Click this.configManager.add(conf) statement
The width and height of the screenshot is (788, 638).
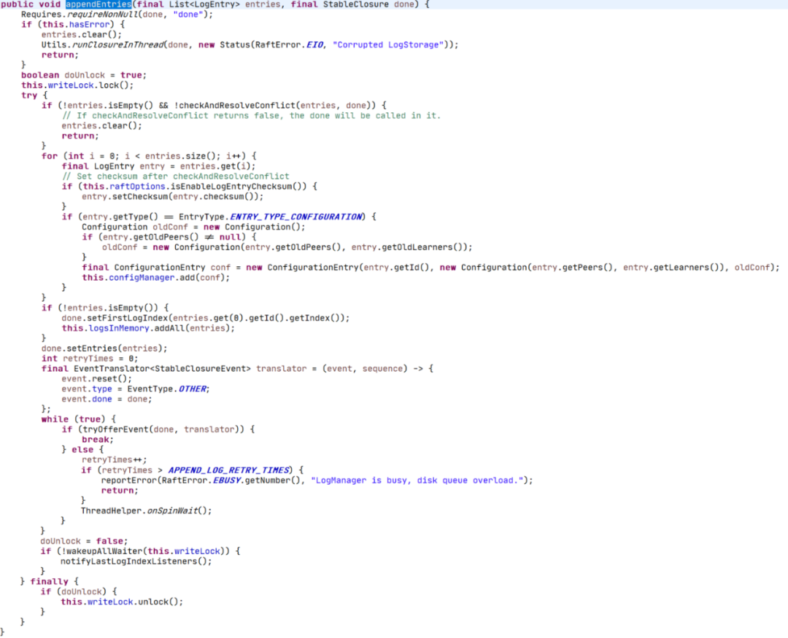pyautogui.click(x=156, y=277)
